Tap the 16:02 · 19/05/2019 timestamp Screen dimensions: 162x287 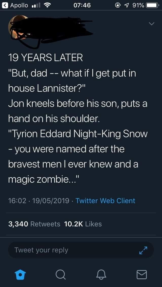(x=39, y=201)
